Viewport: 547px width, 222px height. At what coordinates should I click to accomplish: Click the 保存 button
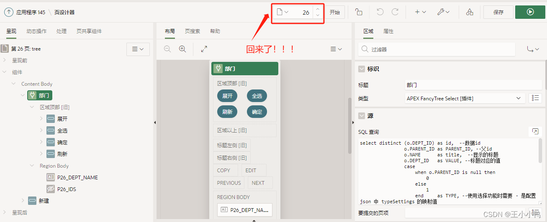498,12
